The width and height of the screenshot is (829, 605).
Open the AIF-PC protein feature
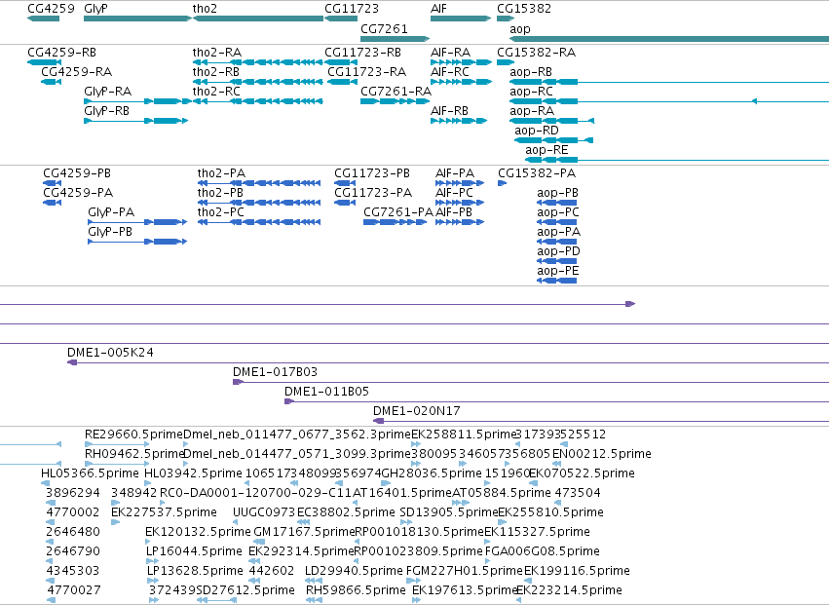(x=460, y=203)
